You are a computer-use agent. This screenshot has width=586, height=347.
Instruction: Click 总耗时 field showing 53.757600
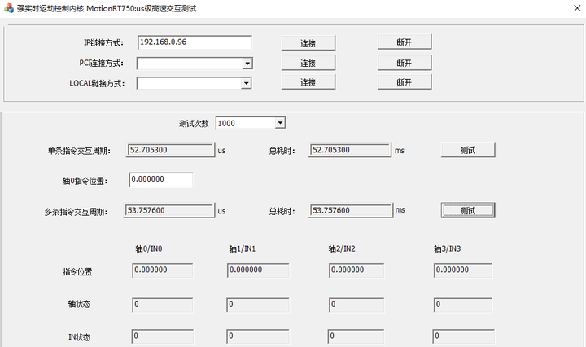(351, 210)
